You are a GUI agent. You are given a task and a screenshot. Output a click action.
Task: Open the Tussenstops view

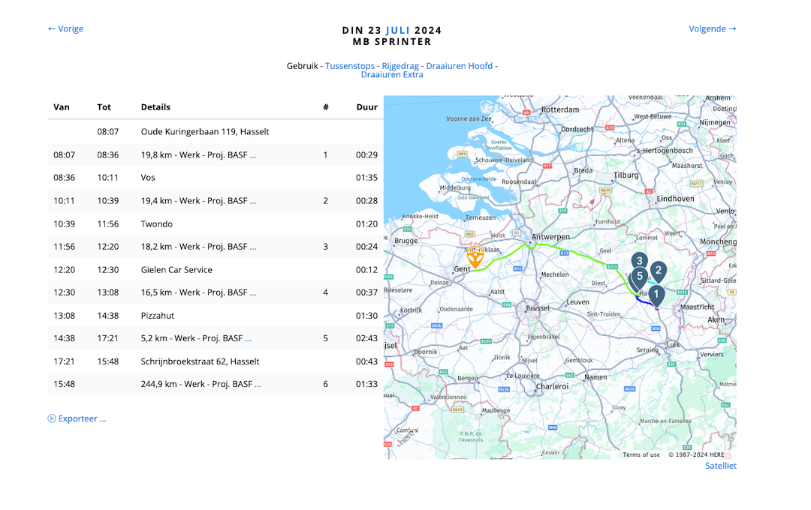349,66
